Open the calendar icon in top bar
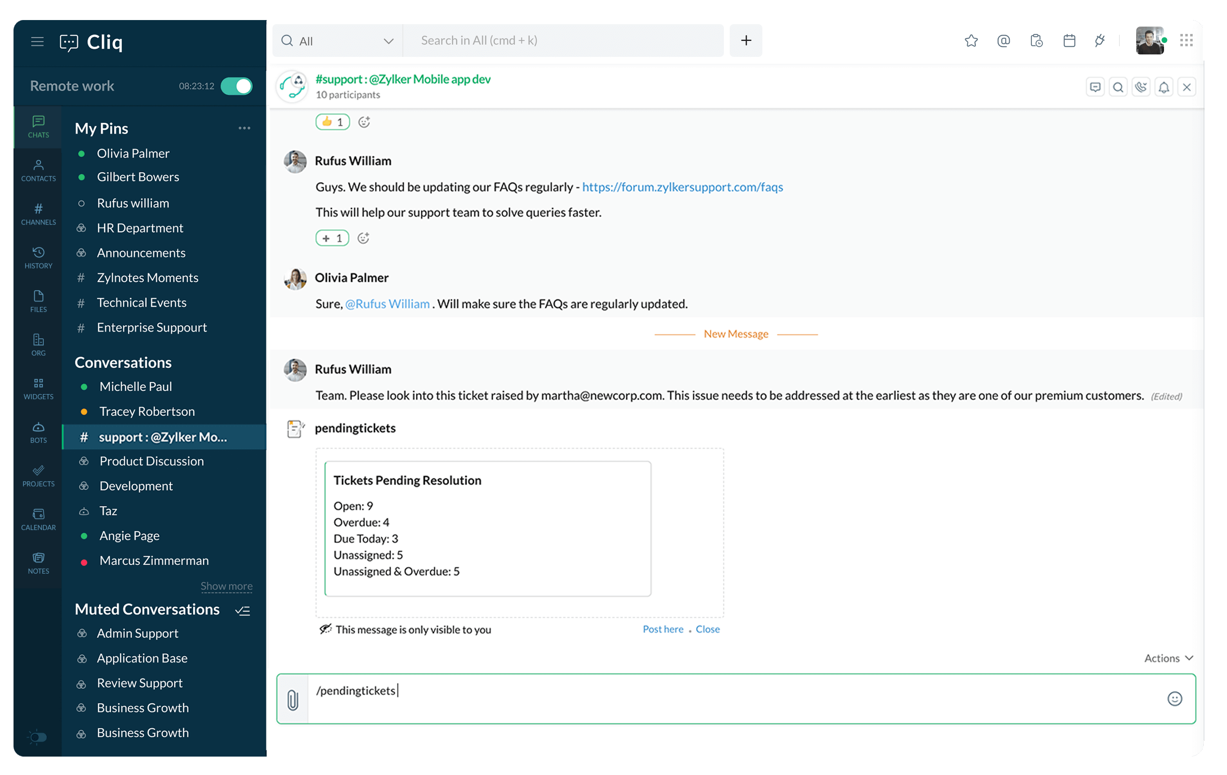 1069,41
